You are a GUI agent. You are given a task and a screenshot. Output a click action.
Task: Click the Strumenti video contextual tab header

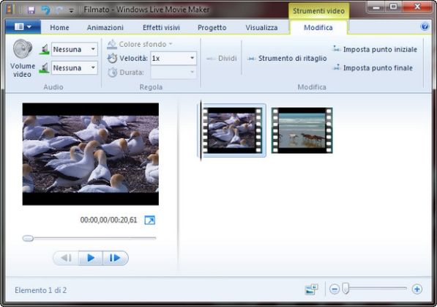[x=318, y=11]
